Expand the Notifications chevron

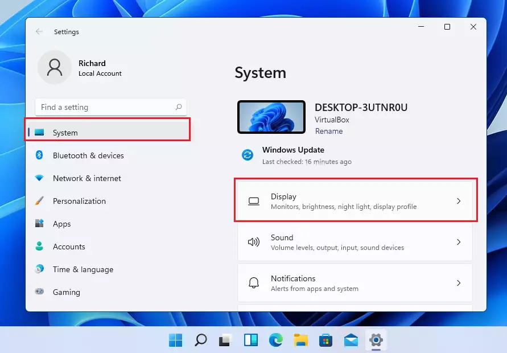tap(459, 283)
